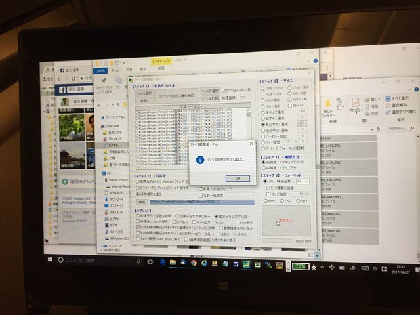Click the file list vertical scrollbar
This screenshot has height=315, width=420.
click(249, 136)
